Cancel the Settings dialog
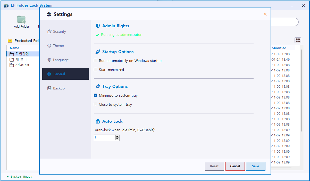This screenshot has height=181, width=310. [235, 166]
